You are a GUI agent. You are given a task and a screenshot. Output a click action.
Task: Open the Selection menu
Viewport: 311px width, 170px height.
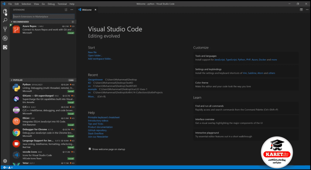point(26,4)
